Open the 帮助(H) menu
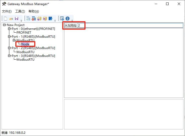The image size is (185, 136). (x=34, y=11)
